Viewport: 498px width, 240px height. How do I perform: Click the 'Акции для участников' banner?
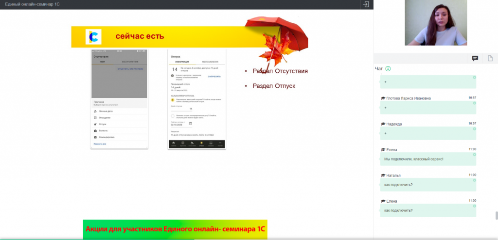pos(176,229)
